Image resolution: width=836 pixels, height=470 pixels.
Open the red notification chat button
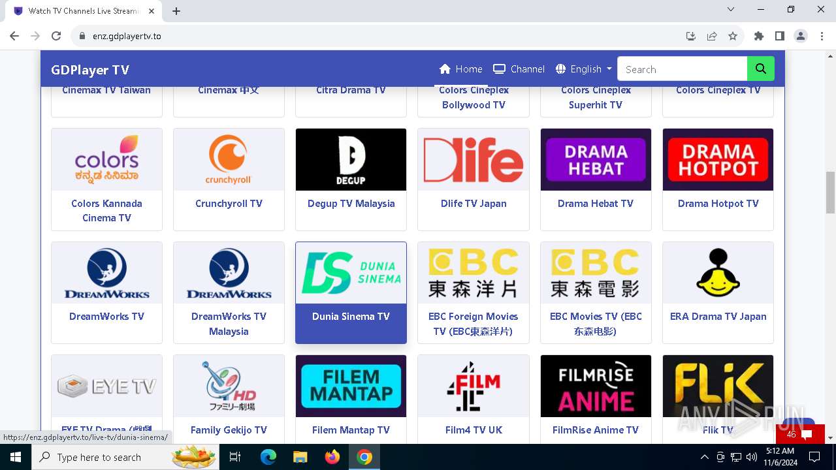[799, 434]
